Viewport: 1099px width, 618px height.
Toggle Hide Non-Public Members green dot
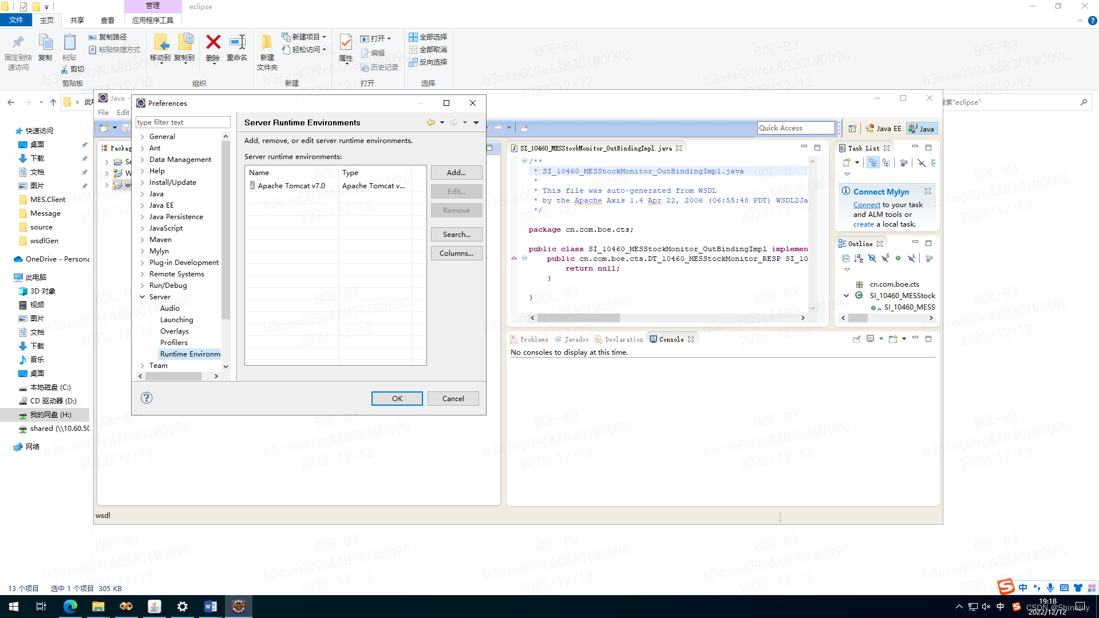click(898, 259)
